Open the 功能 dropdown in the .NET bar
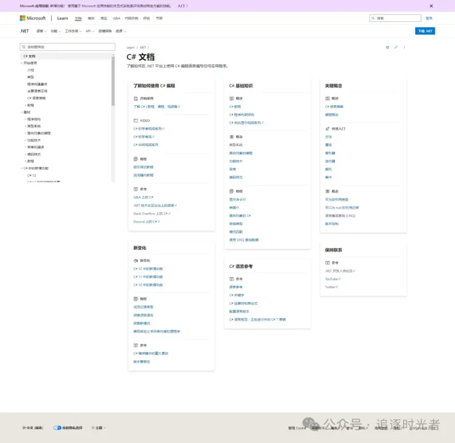Viewport: 455px width, 443px height. [x=56, y=31]
